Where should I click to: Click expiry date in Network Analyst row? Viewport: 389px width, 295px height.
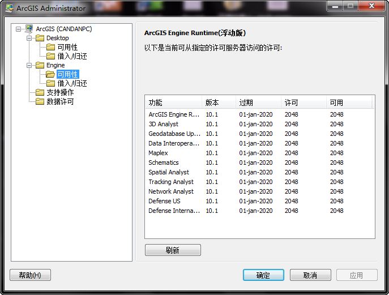(256, 191)
